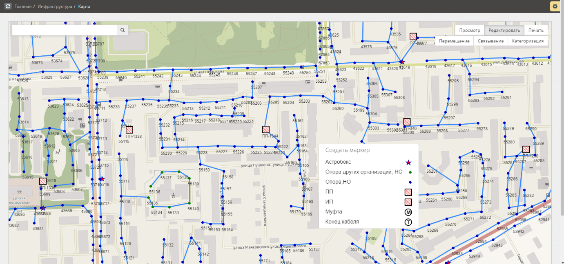Image resolution: width=564 pixels, height=264 pixels.
Task: Open the Печать mode button
Action: 536,31
